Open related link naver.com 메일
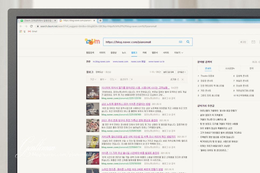The height and width of the screenshot is (173, 260). (x=138, y=62)
